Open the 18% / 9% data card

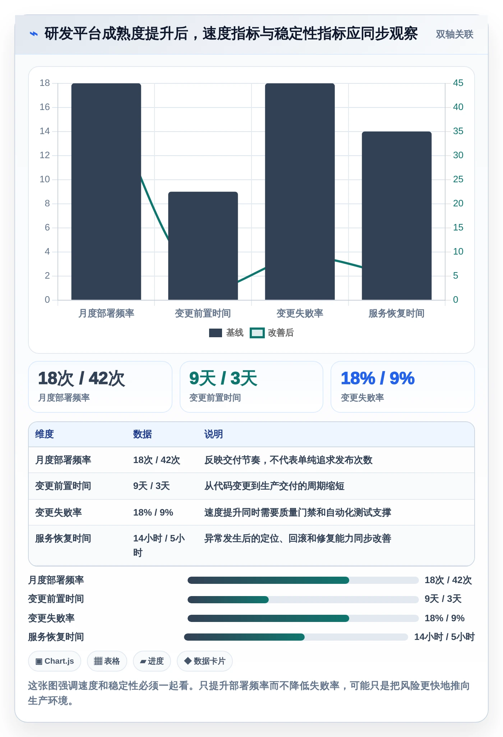403,387
